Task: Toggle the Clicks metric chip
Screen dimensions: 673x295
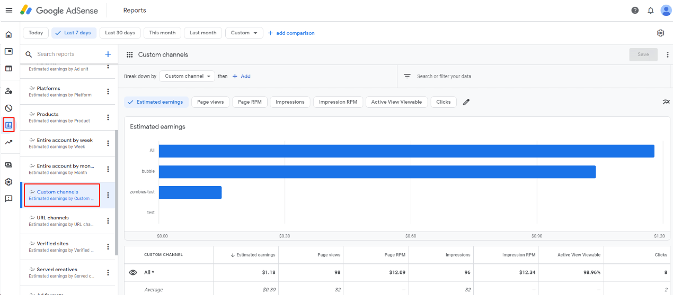Action: point(444,102)
